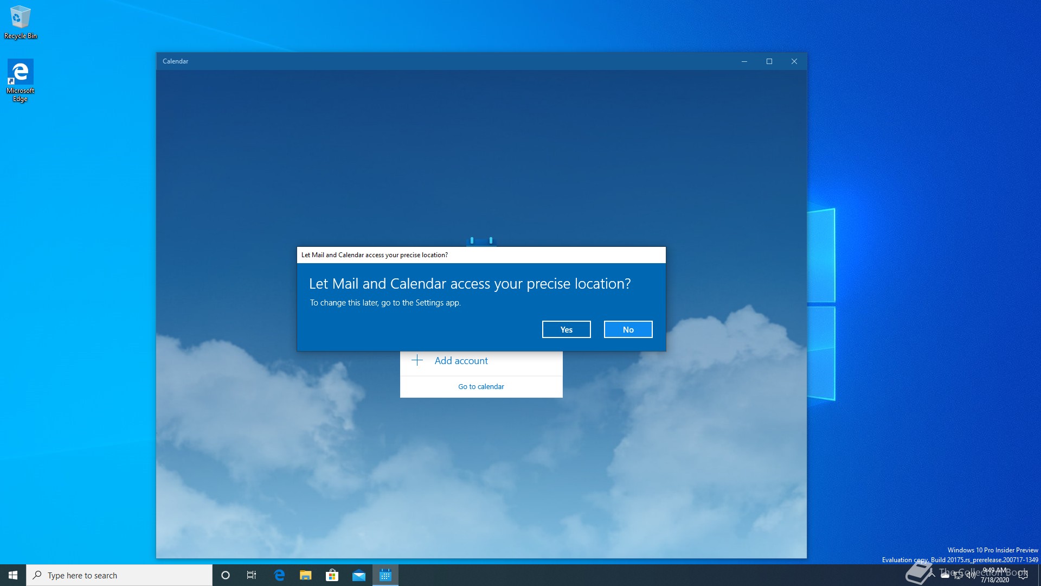Image resolution: width=1041 pixels, height=586 pixels.
Task: Click No to deny location access
Action: click(628, 329)
